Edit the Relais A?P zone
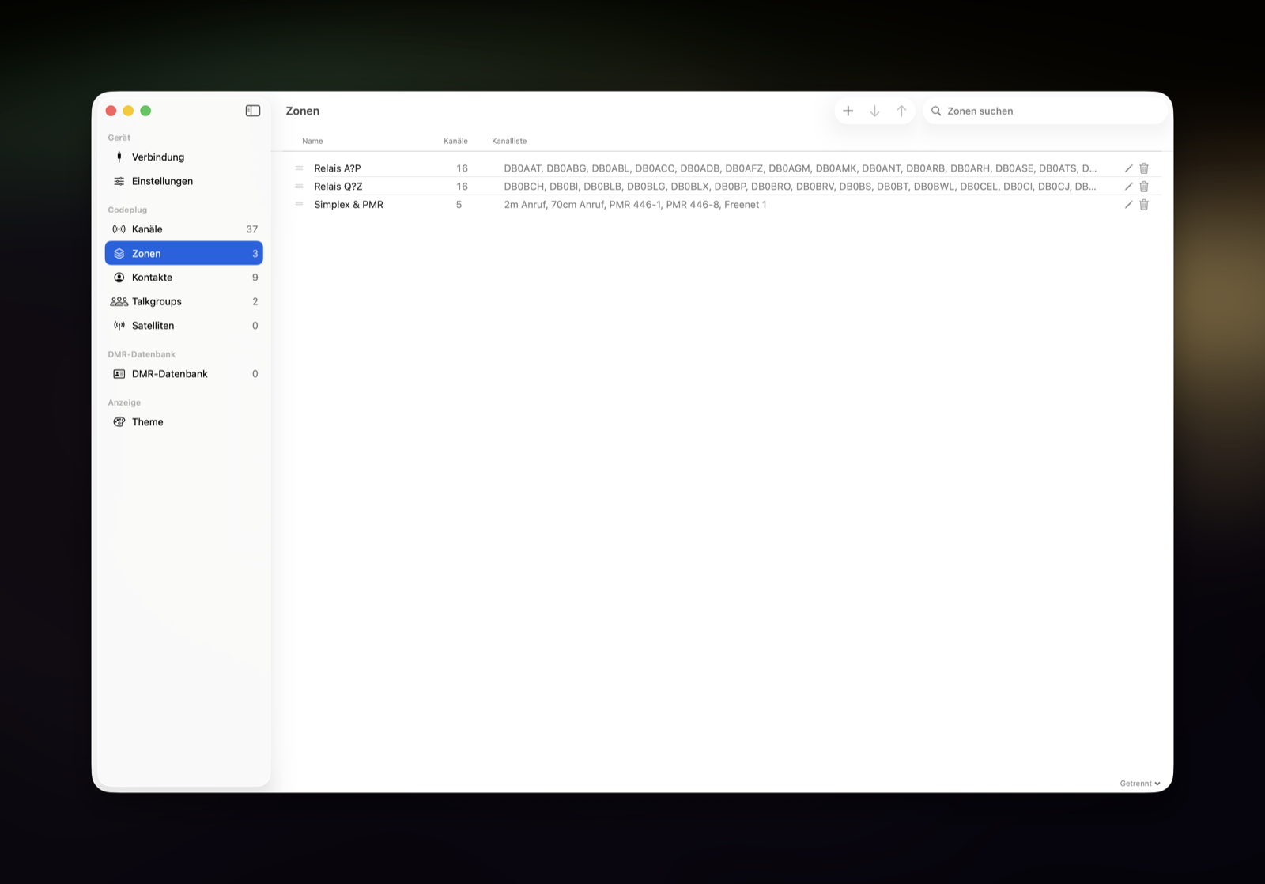 point(1128,168)
